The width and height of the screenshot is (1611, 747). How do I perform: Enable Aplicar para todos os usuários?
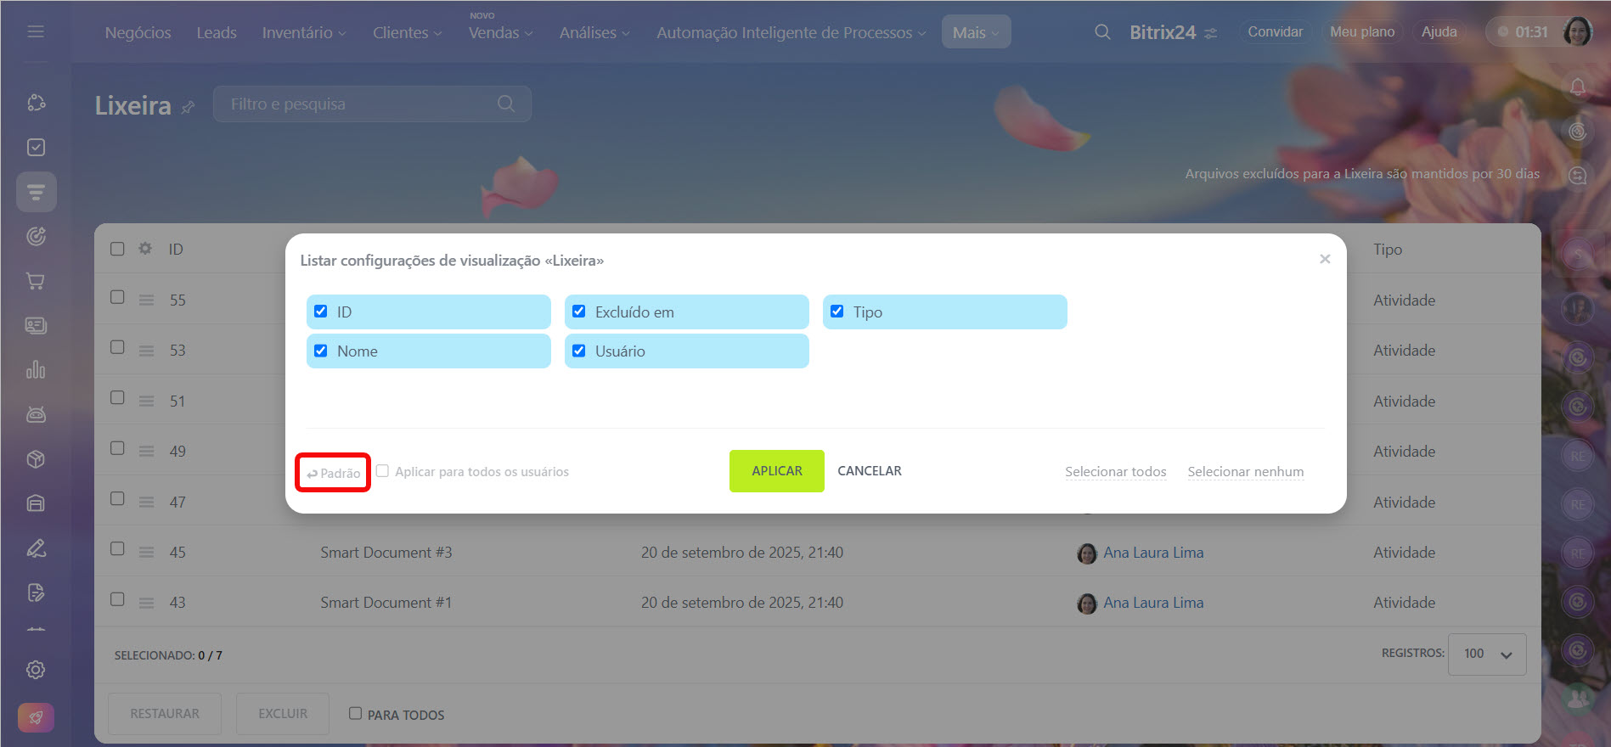pos(383,471)
